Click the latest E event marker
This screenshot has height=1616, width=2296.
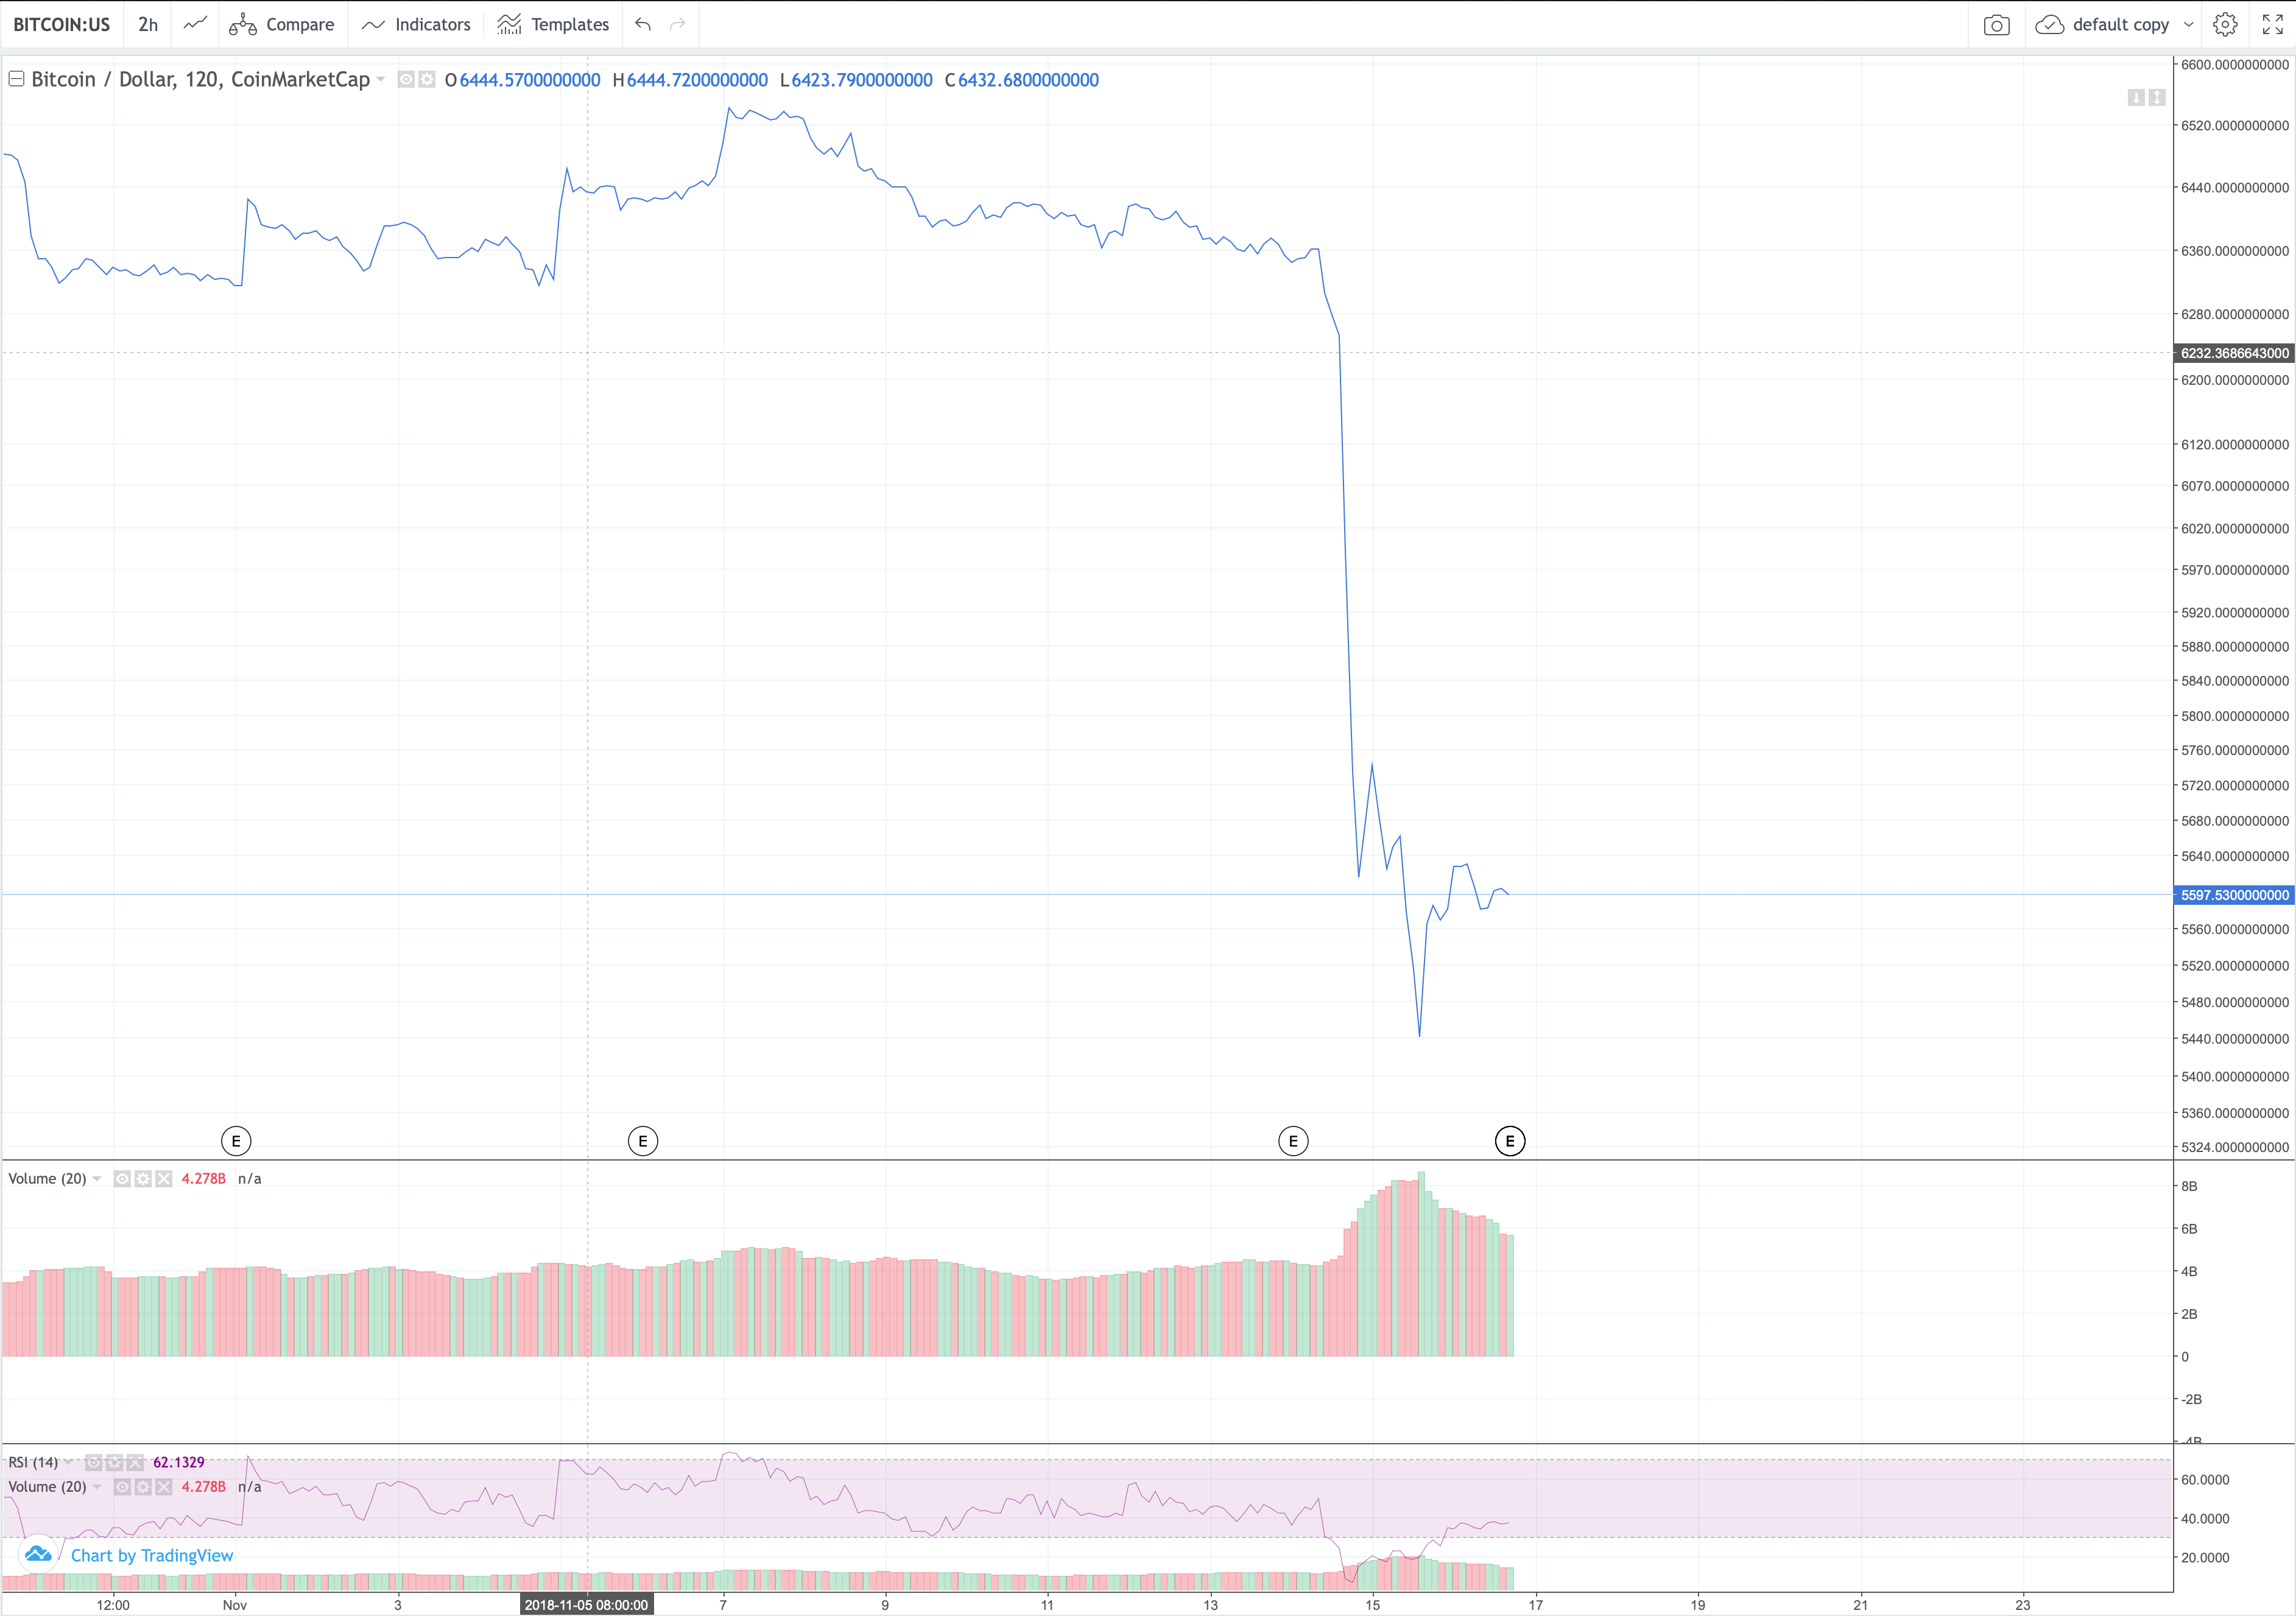coord(1510,1141)
